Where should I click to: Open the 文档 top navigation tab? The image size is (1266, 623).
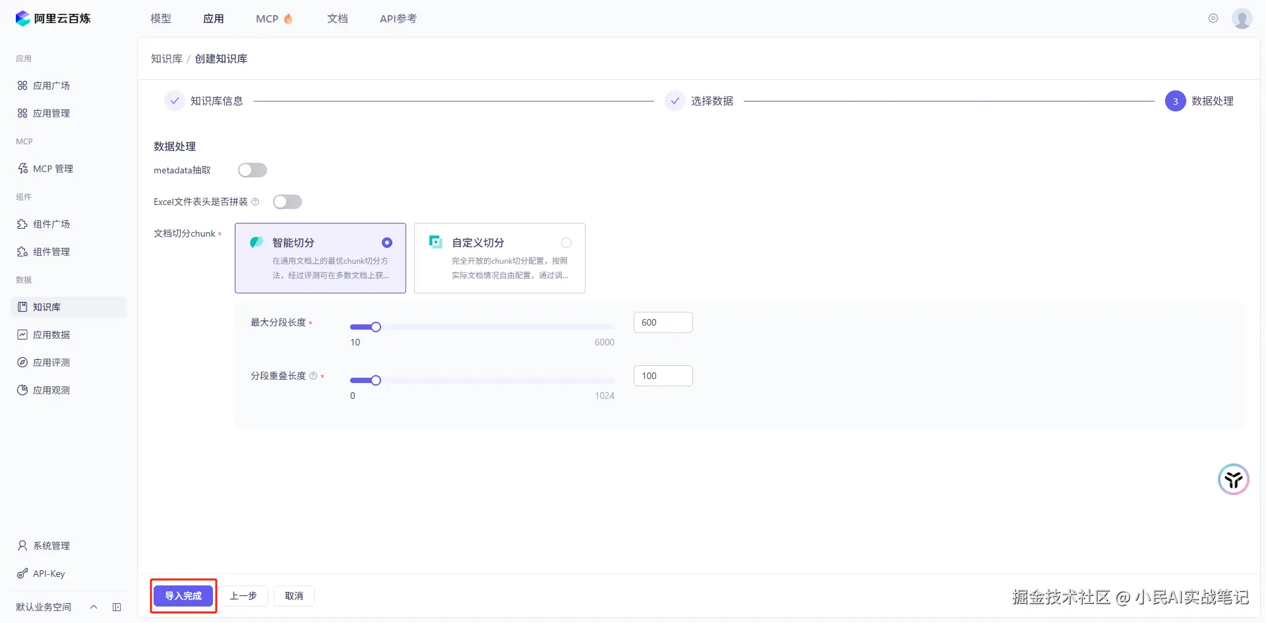point(338,18)
